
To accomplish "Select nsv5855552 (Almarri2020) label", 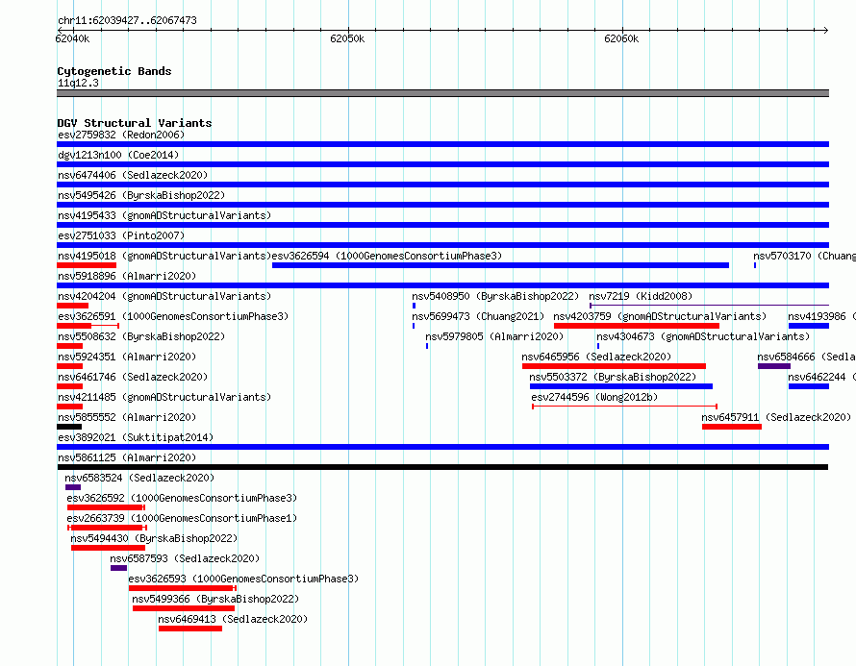I will click(127, 417).
